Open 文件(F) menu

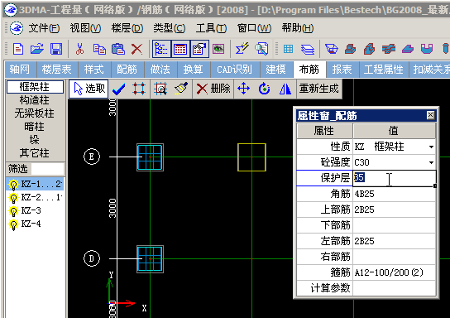click(x=44, y=28)
